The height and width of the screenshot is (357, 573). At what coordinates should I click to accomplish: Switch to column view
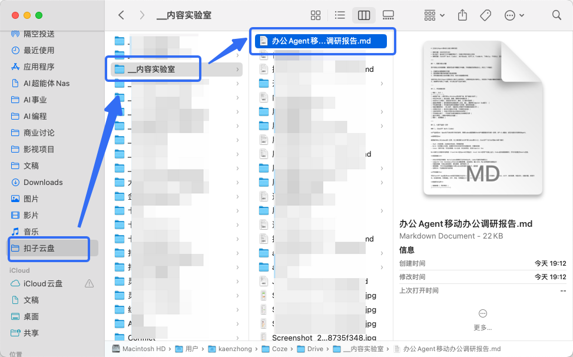[363, 15]
